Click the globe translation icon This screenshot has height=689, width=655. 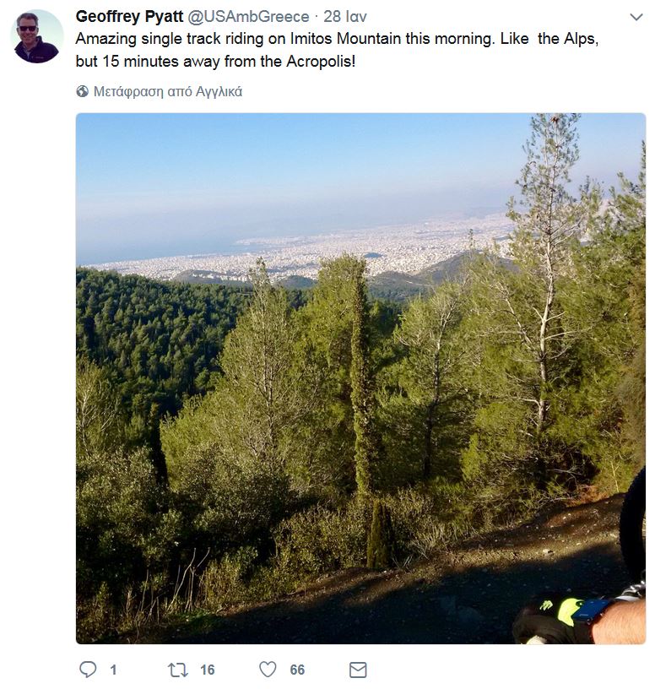pos(82,91)
